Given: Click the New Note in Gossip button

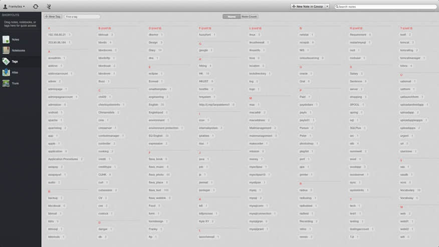Looking at the screenshot, I should pos(307,7).
